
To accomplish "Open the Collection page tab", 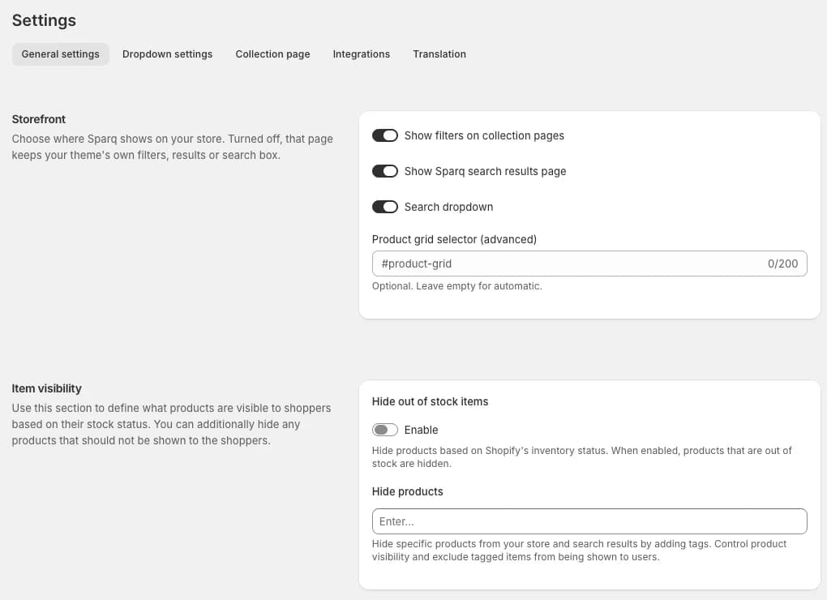I will 272,54.
